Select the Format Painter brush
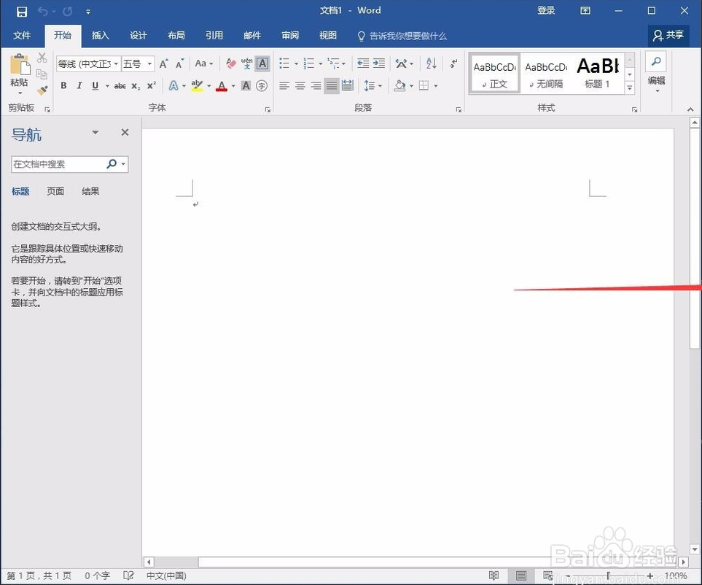Screen dimensions: 702x585 coord(42,90)
